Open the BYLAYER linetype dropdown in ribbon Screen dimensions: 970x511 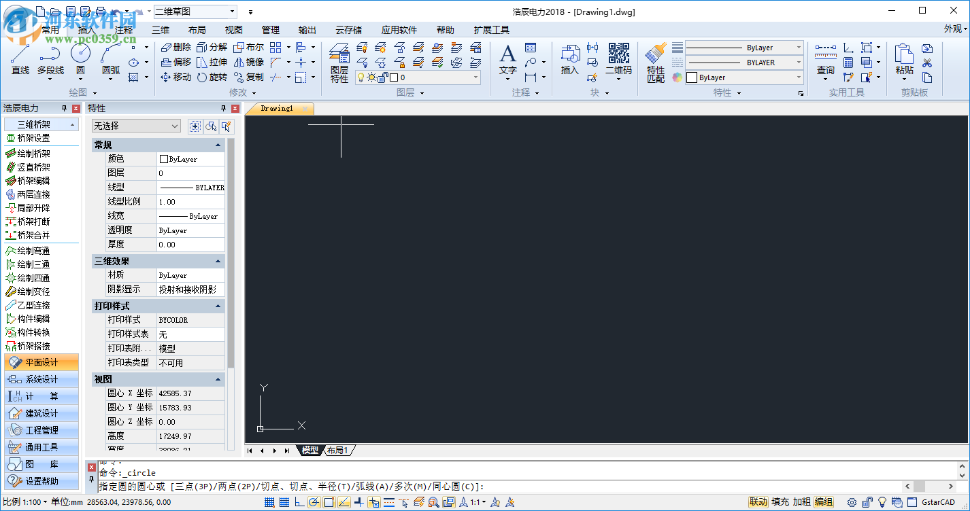tap(744, 63)
